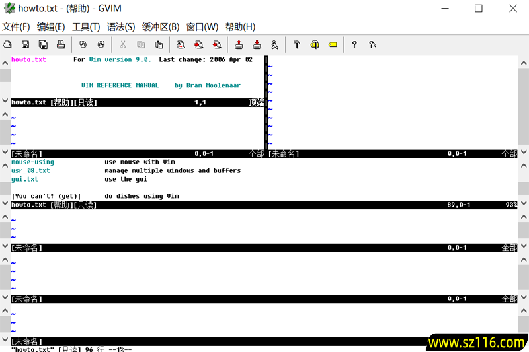Click the Find Help search icon

pyautogui.click(x=372, y=44)
